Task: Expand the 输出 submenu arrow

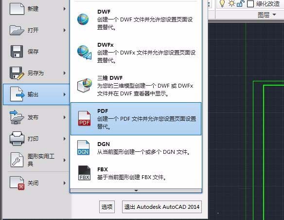Action: (65, 94)
